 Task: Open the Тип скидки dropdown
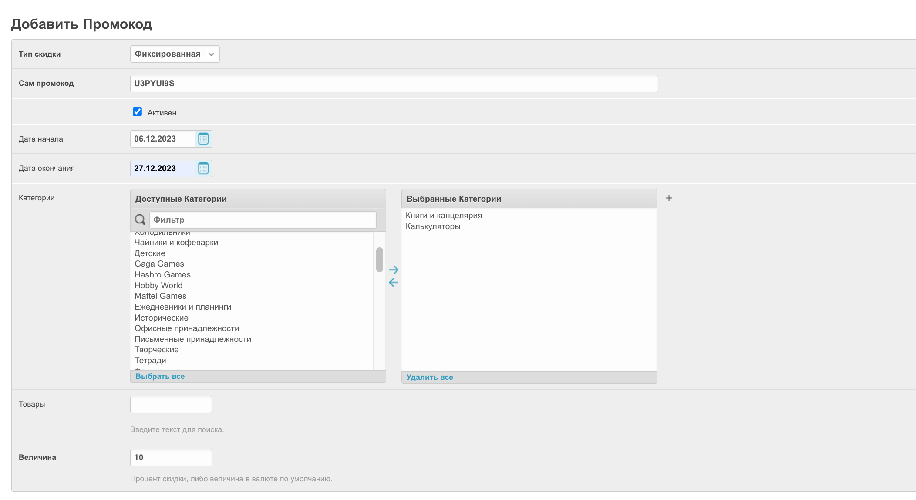[175, 54]
